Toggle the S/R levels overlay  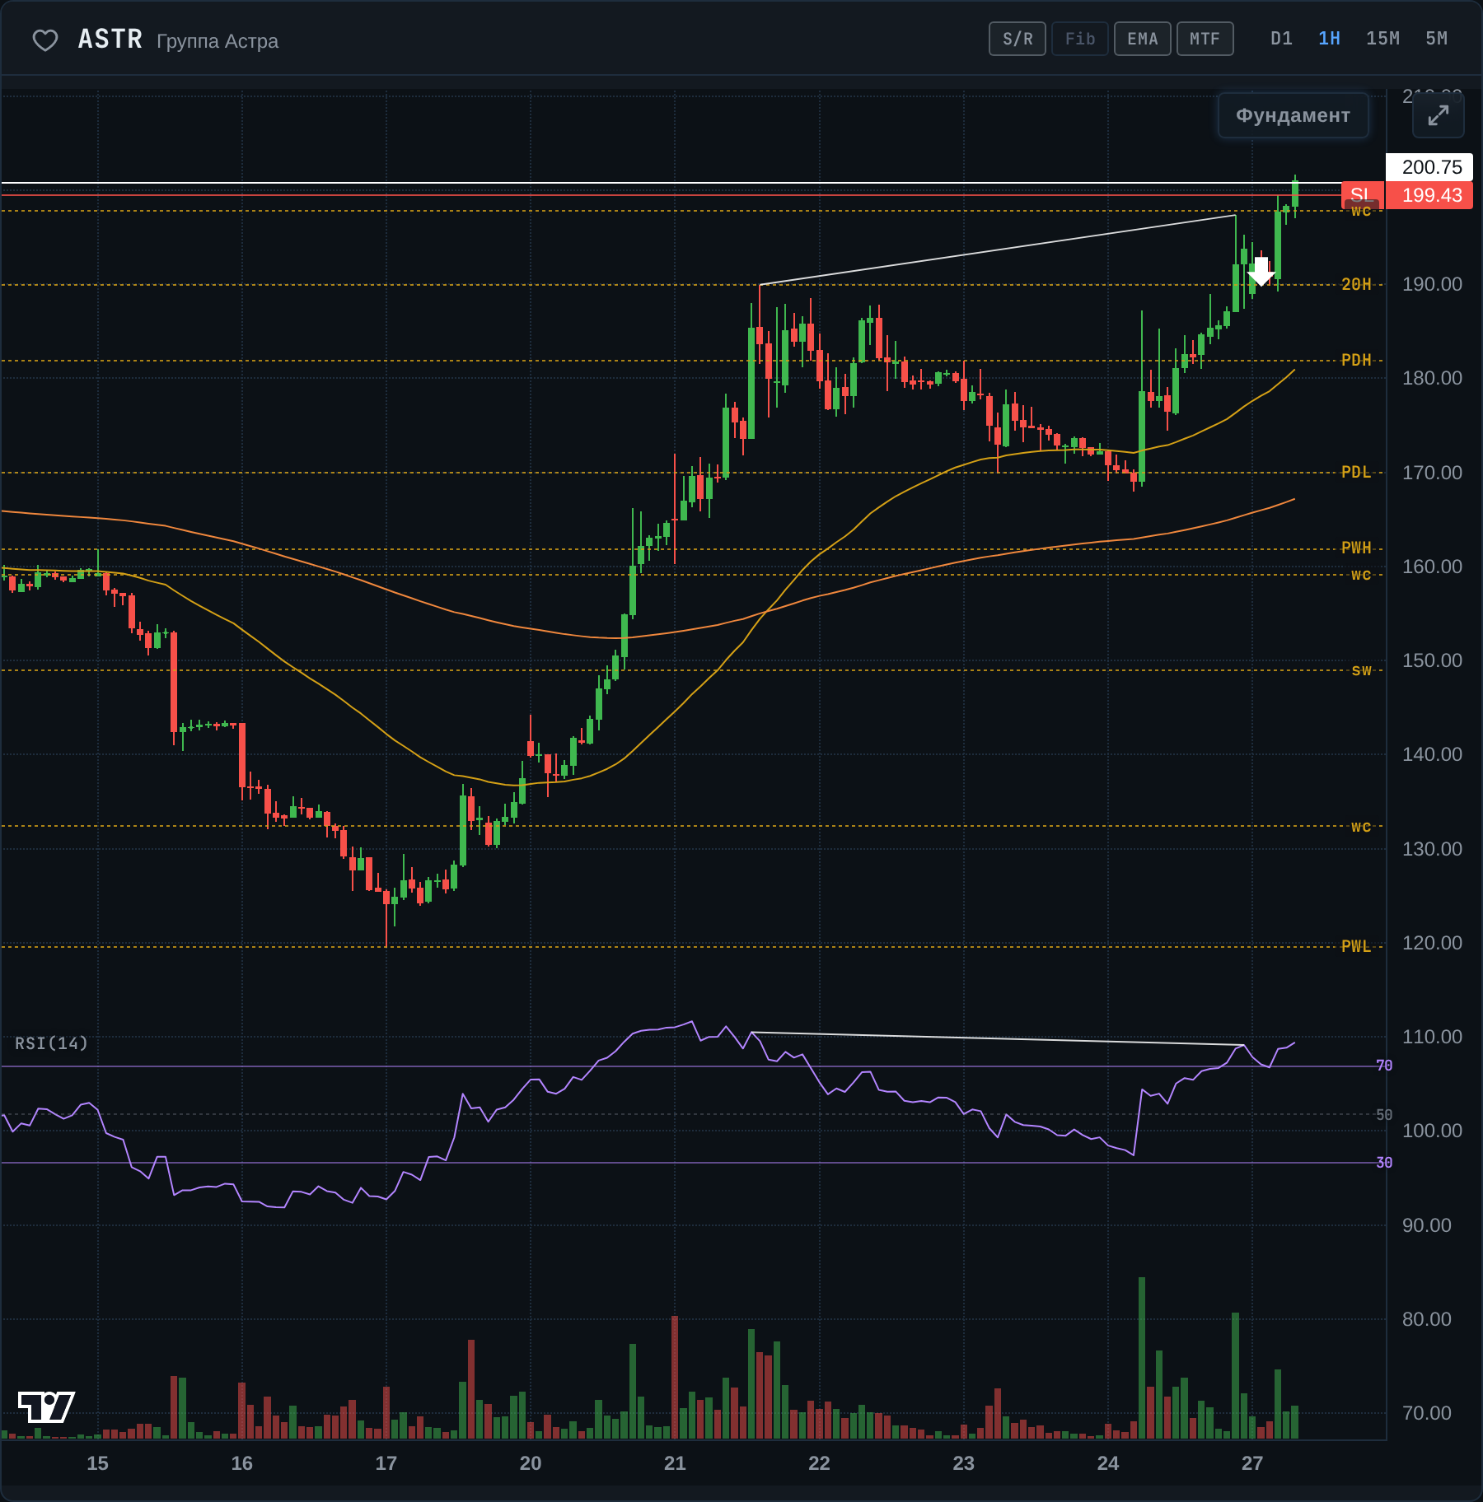(1018, 39)
